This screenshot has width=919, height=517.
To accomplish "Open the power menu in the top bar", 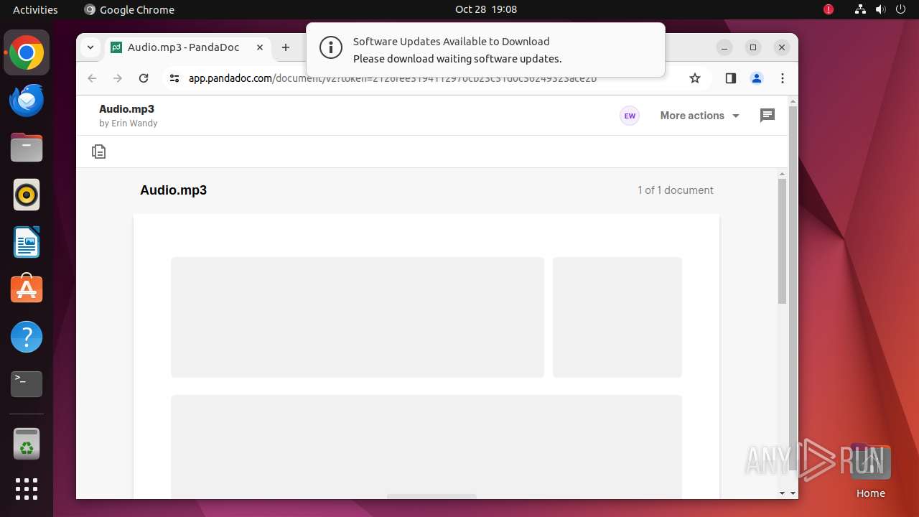I will [901, 9].
